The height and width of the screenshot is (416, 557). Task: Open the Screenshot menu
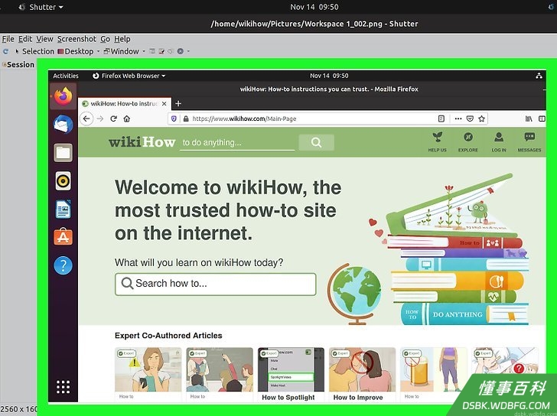77,39
